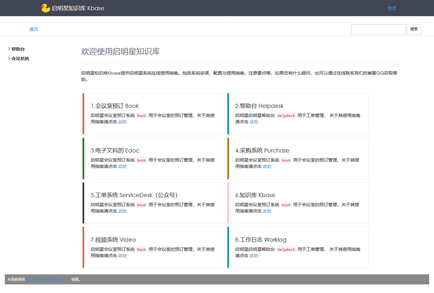Click the blue footer system link
The height and width of the screenshot is (293, 434).
(x=48, y=279)
